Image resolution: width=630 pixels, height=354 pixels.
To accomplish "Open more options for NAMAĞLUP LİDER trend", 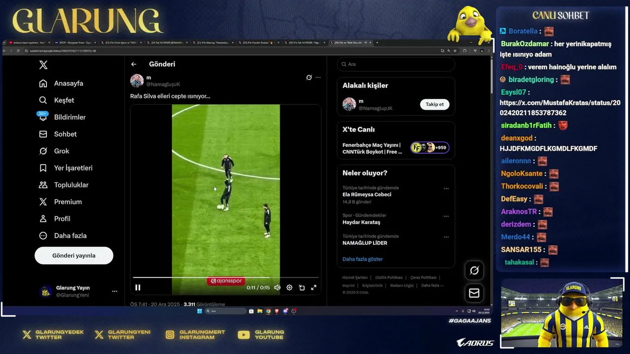I will tap(446, 237).
